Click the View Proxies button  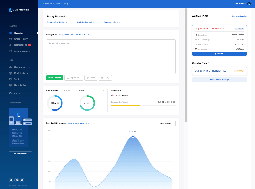pos(55,78)
